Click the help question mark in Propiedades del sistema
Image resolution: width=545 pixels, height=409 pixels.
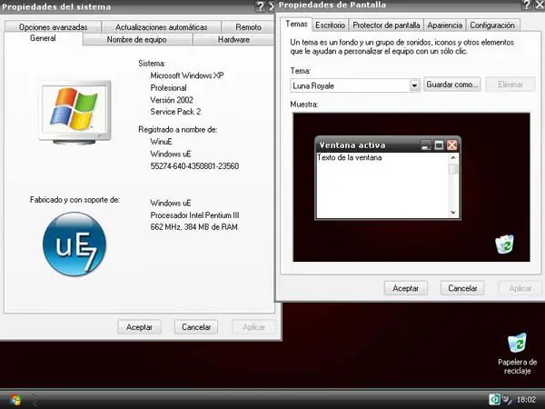[x=260, y=6]
